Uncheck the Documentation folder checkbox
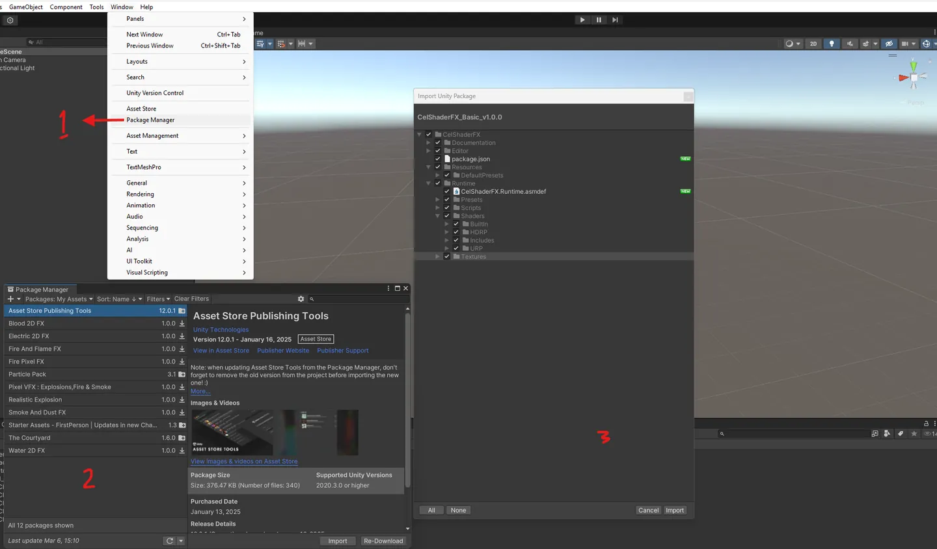Viewport: 937px width, 549px height. (x=438, y=142)
